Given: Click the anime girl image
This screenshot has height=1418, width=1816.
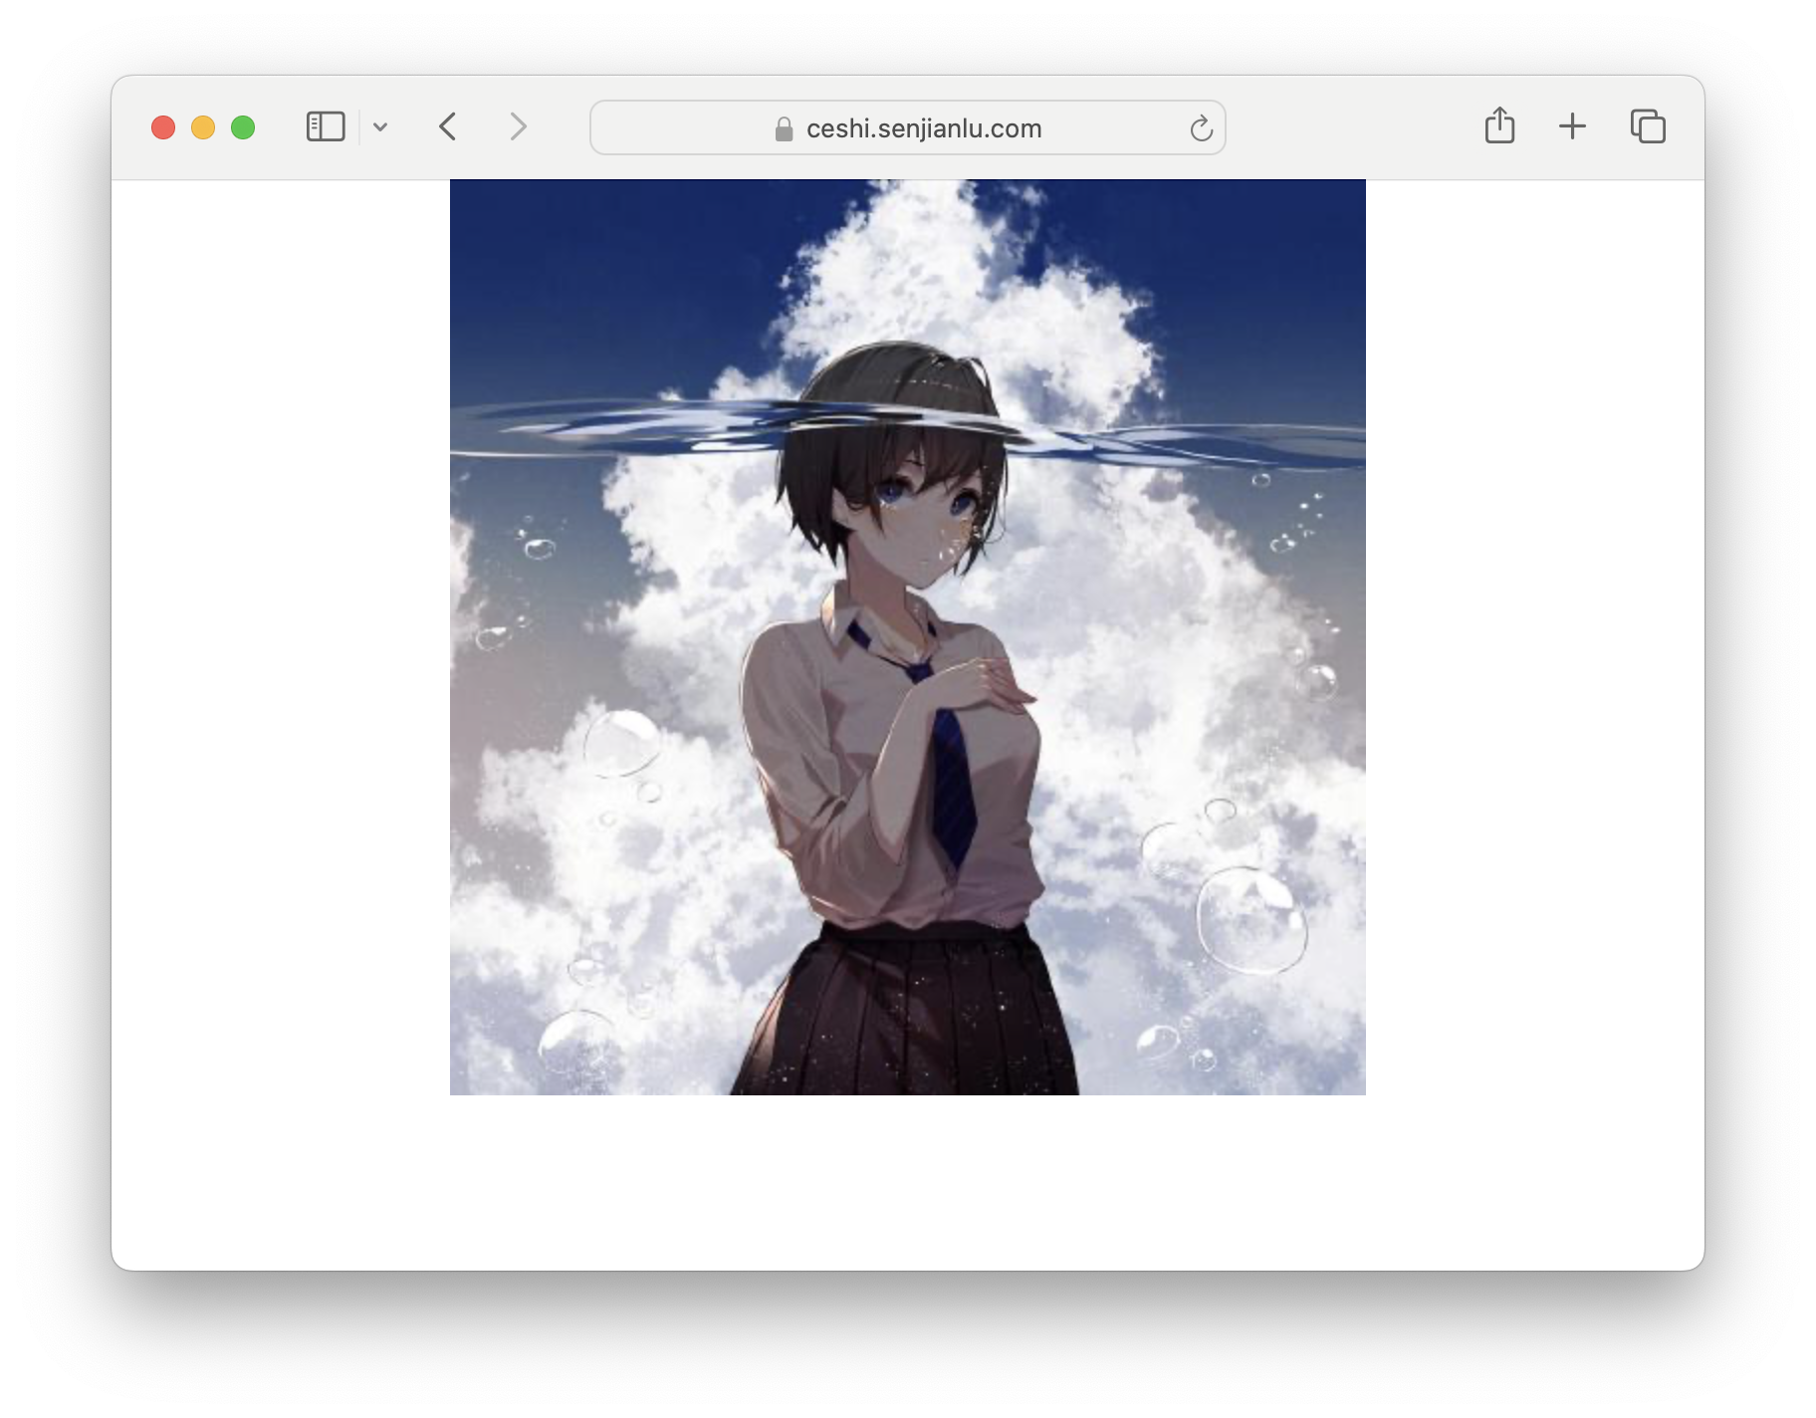Looking at the screenshot, I should [x=908, y=637].
